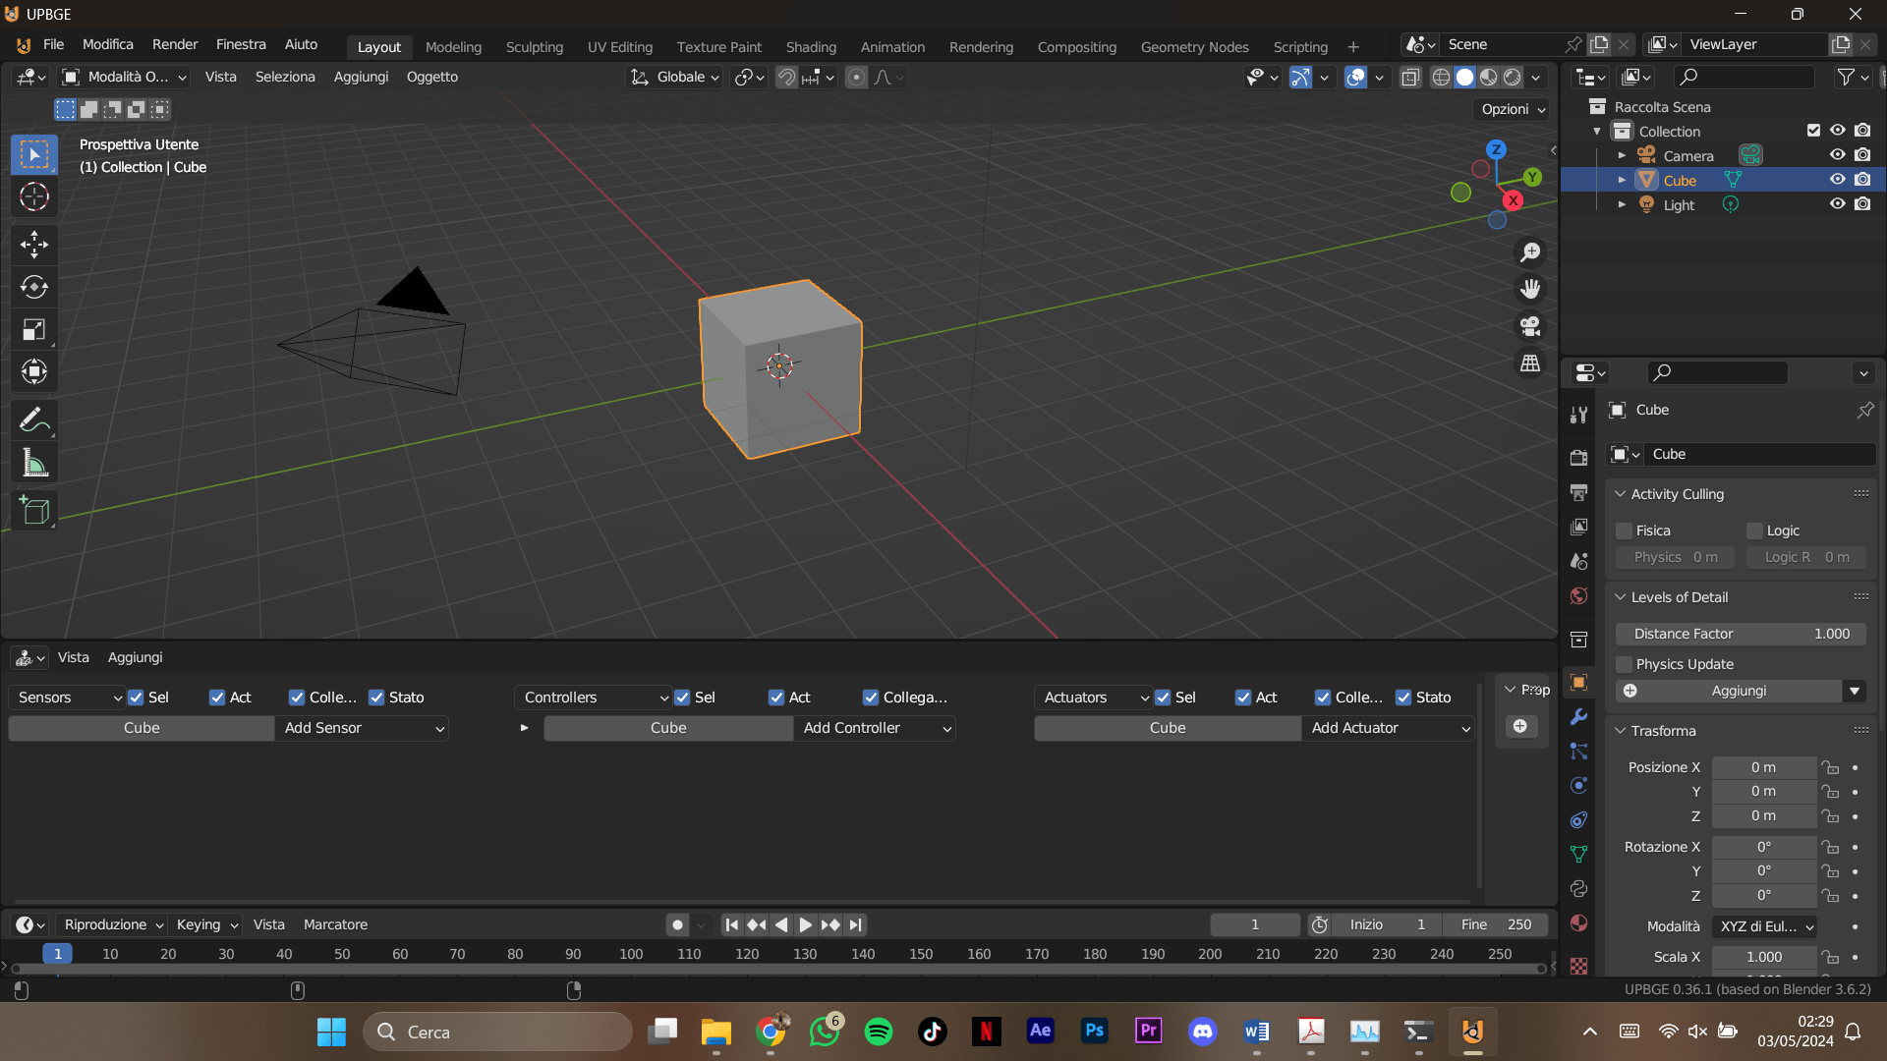
Task: Select the Measure ruler tool
Action: coord(34,464)
